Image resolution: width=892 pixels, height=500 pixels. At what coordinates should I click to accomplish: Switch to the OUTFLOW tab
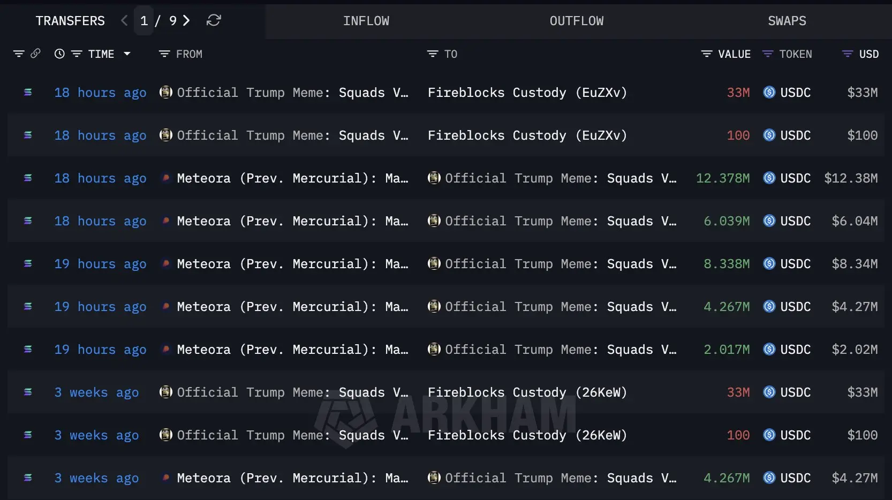coord(577,21)
